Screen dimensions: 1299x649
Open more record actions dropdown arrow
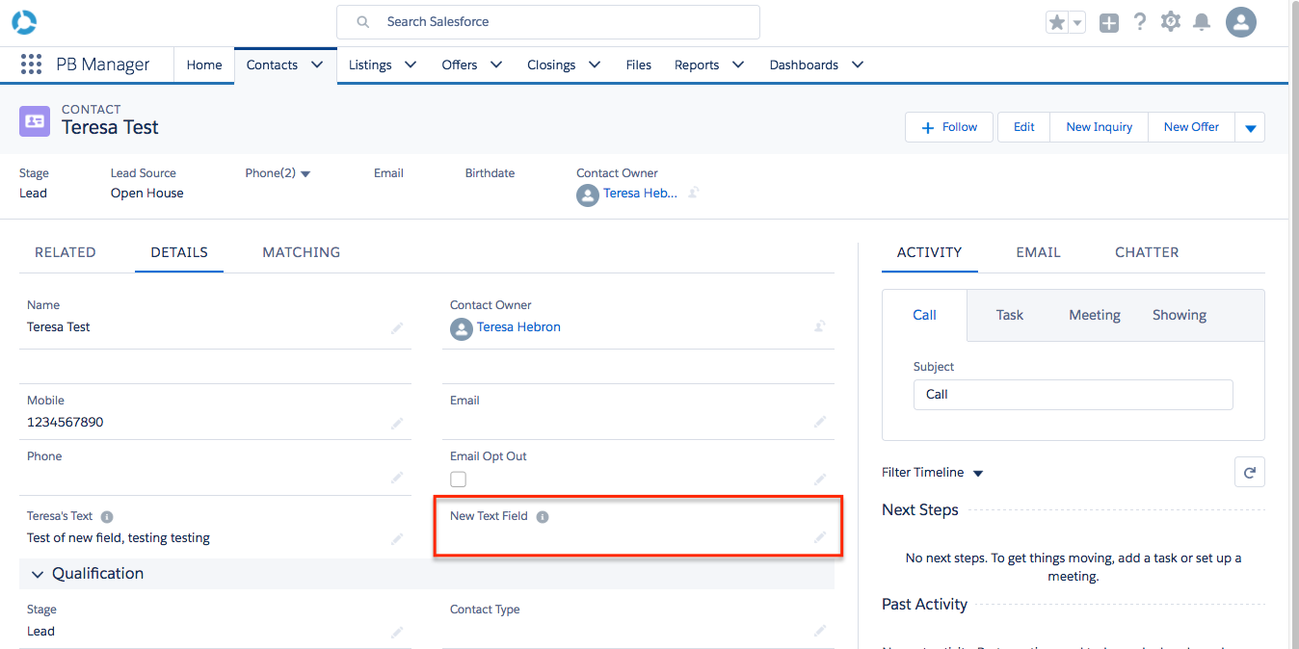[x=1250, y=127]
